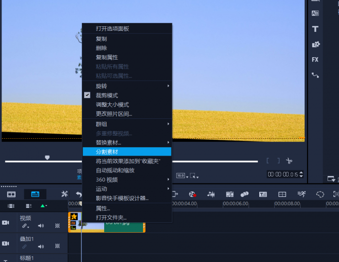Viewport: 339px width, 262px height.
Task: Toggle track transparency on 视频 track
Action: coord(57,226)
